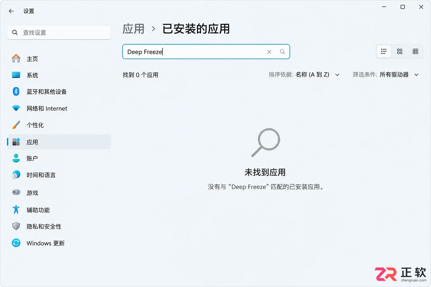The width and height of the screenshot is (431, 287).
Task: Switch to table view layout
Action: tap(415, 51)
